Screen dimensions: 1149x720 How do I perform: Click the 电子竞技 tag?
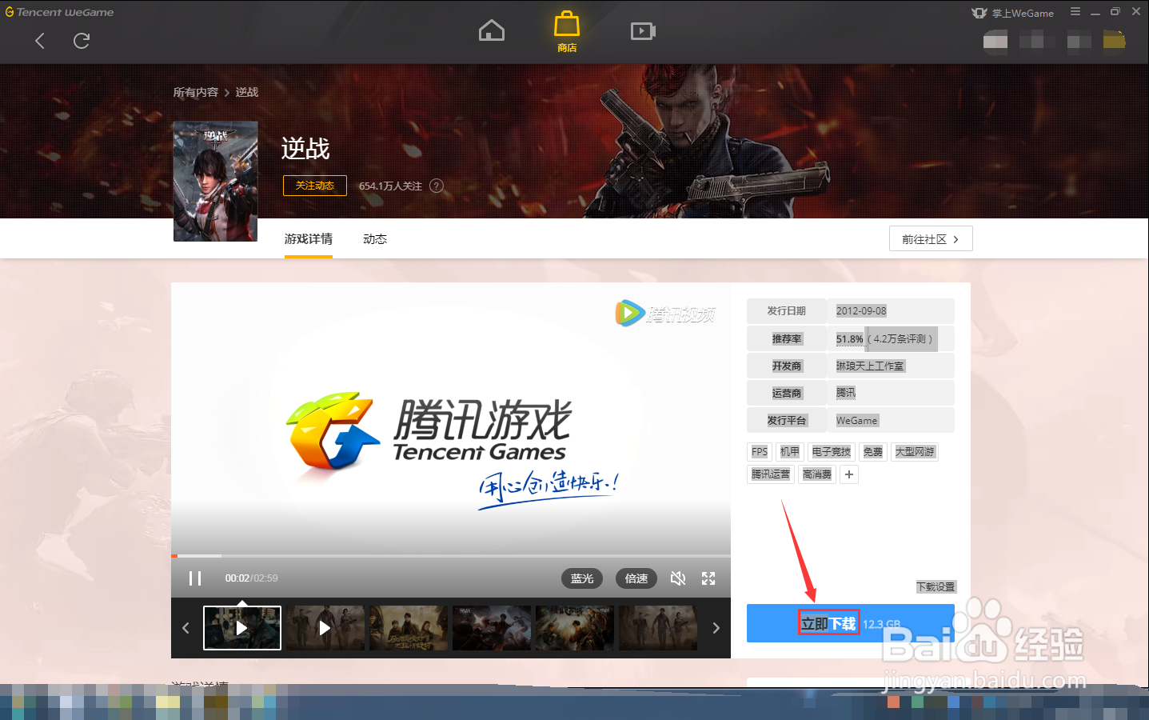pos(832,452)
